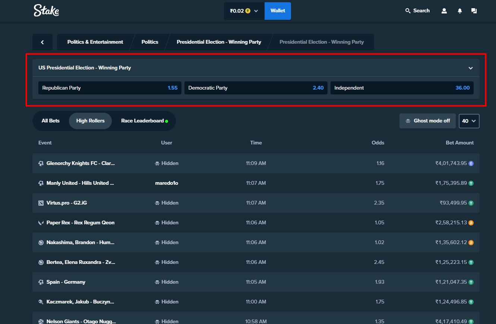The height and width of the screenshot is (324, 496).
Task: Click the Bitcoin icon next to ₹2,58,215.13
Action: pyautogui.click(x=471, y=222)
